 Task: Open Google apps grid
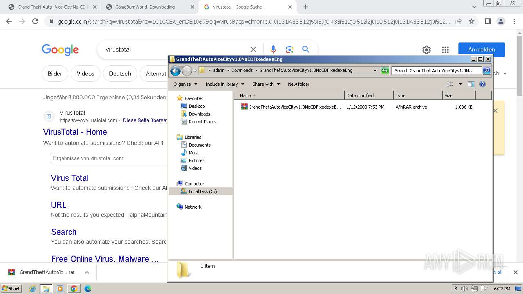[x=445, y=50]
